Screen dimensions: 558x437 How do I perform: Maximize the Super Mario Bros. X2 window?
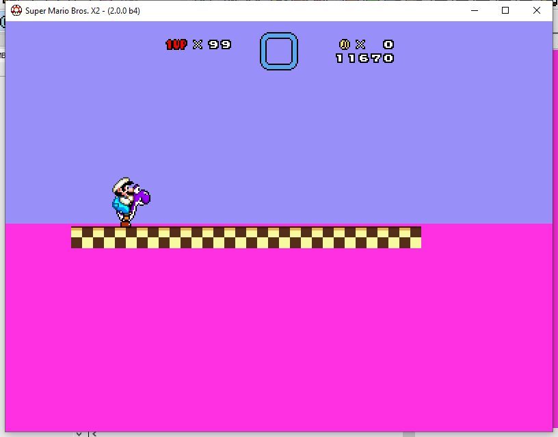click(505, 11)
